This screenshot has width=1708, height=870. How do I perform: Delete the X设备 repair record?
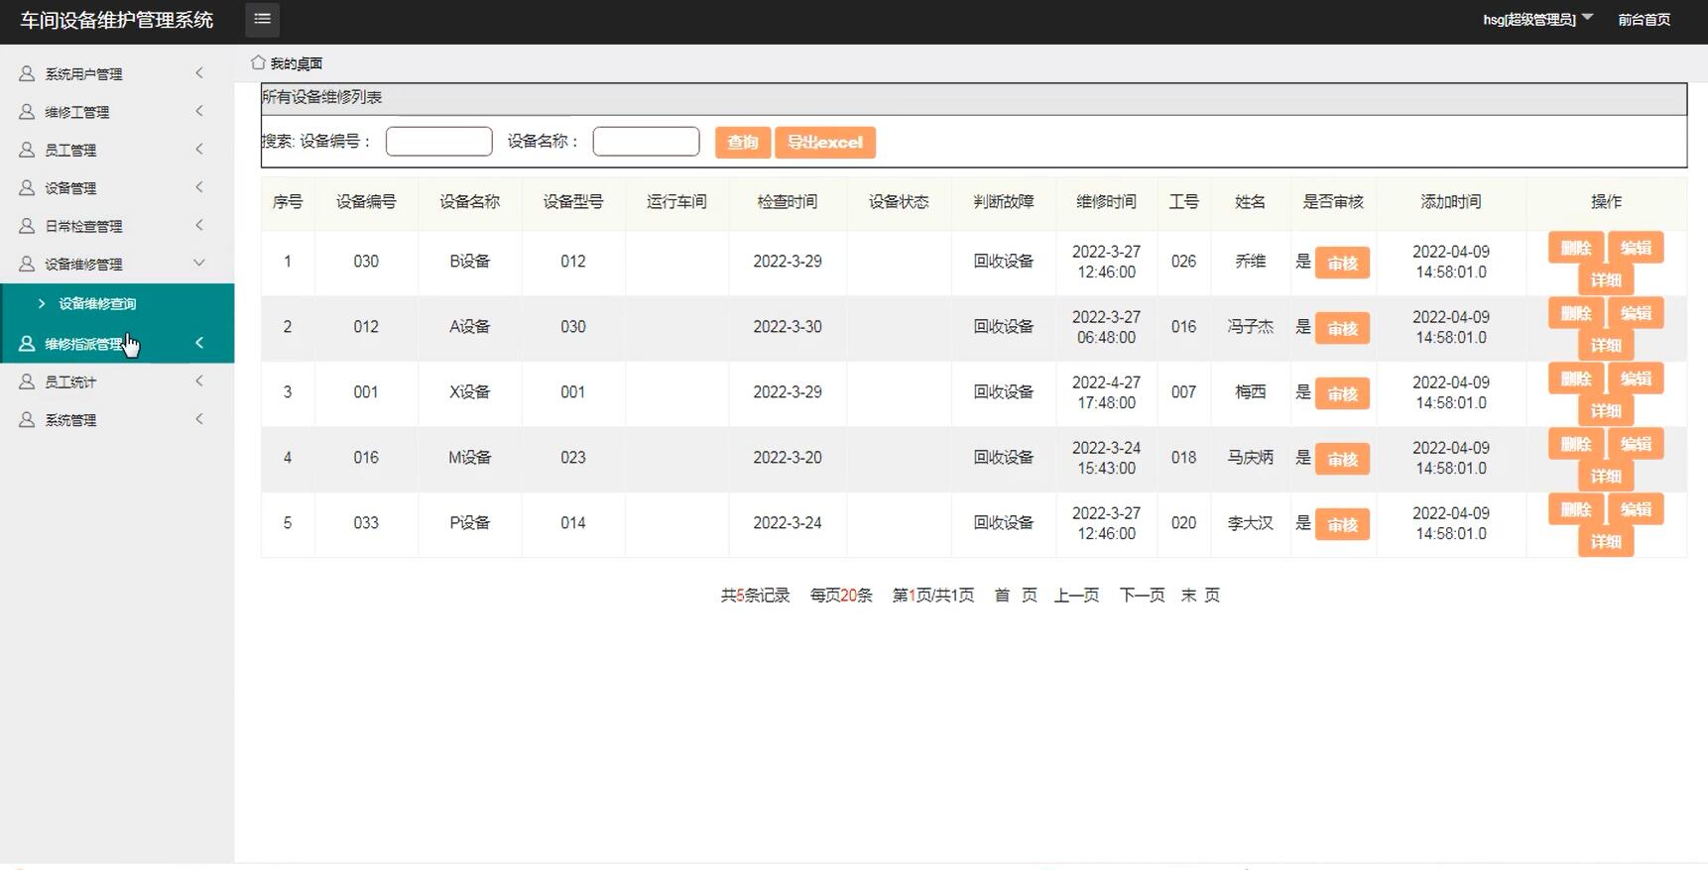pyautogui.click(x=1576, y=379)
